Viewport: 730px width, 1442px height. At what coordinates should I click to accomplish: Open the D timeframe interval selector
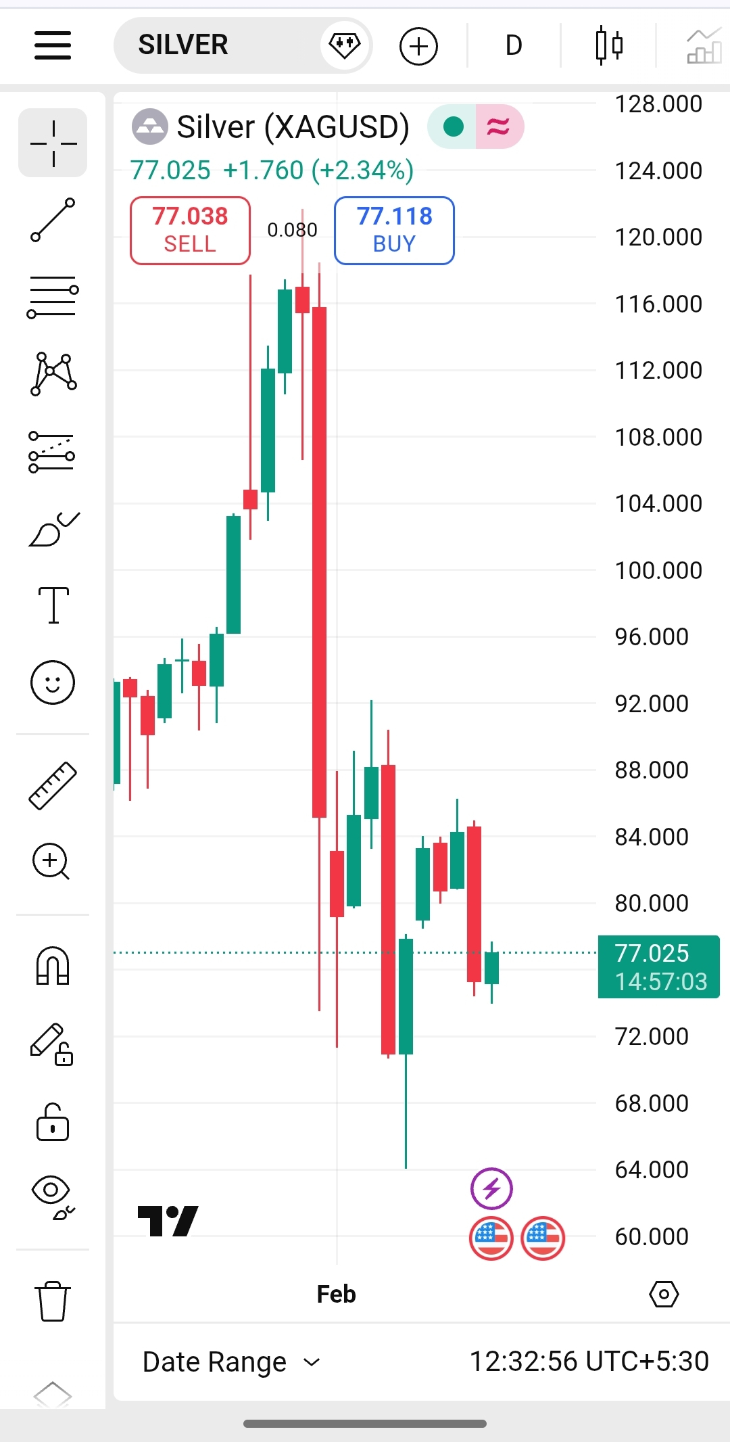[514, 45]
